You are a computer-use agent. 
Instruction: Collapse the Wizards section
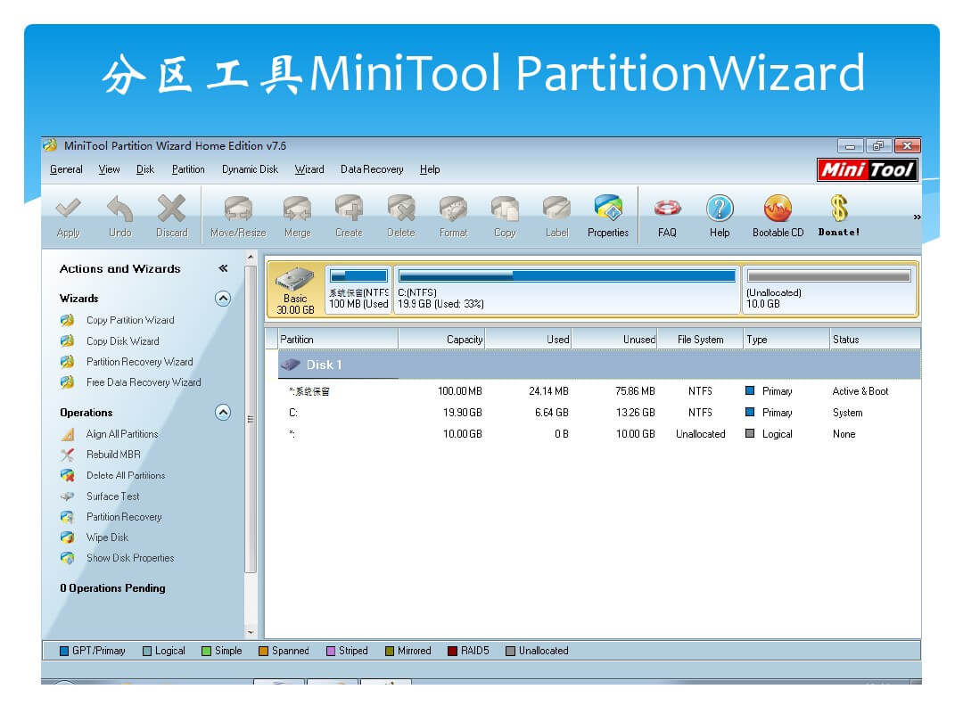223,299
